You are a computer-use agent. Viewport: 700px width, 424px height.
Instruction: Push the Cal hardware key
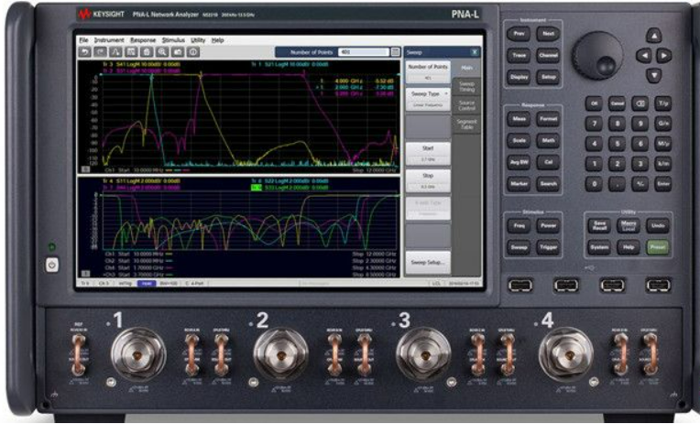tap(548, 162)
